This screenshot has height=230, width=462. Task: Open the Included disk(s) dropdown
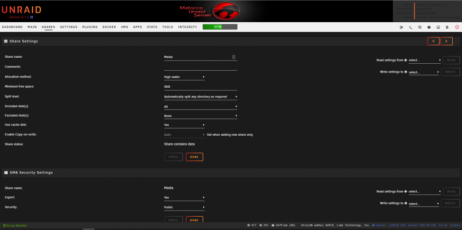(201, 107)
